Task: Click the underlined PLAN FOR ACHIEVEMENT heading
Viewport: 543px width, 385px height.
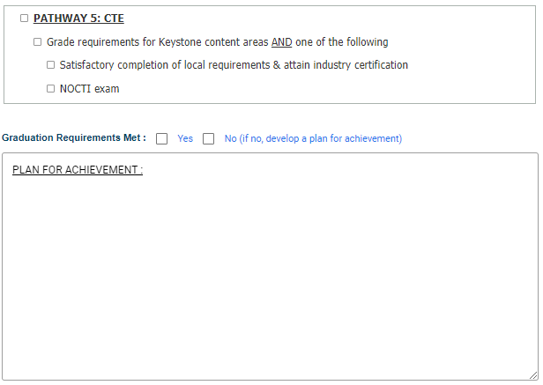Action: click(x=78, y=170)
